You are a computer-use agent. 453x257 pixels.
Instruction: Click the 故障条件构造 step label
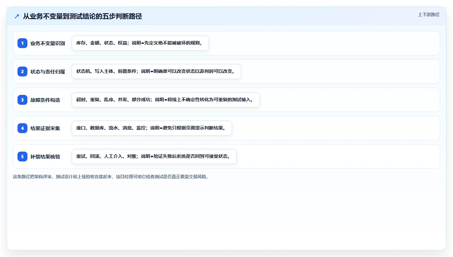(45, 100)
